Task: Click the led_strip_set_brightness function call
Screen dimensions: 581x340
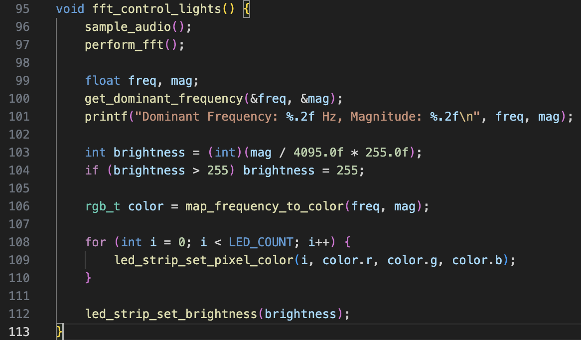Action: coord(171,314)
